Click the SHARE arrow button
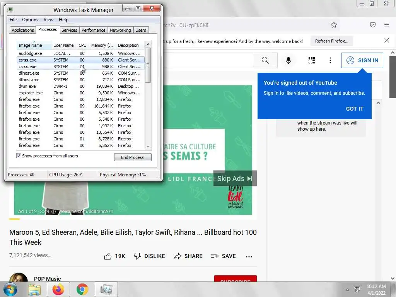 (188, 256)
